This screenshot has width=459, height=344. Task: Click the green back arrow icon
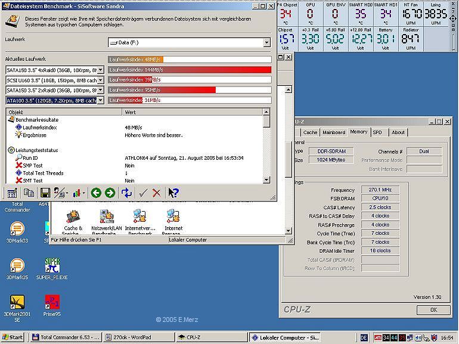point(96,193)
